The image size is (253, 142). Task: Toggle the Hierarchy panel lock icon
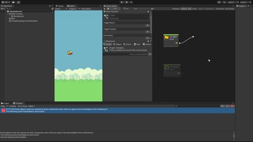(x=50, y=6)
